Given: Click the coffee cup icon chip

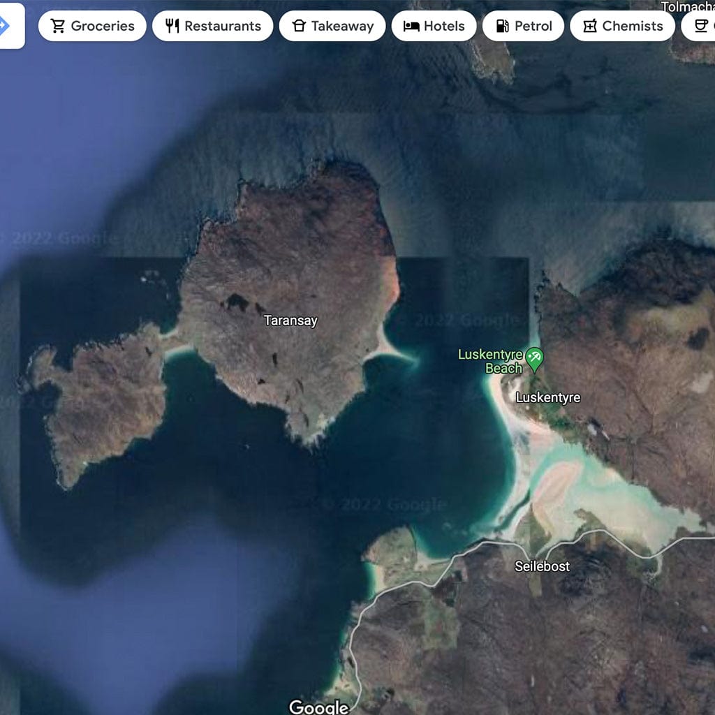Looking at the screenshot, I should (x=702, y=27).
